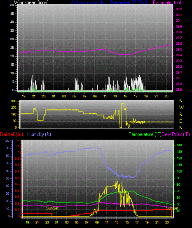Click barometer scale value 30.2
The height and width of the screenshot is (228, 192).
point(179,9)
